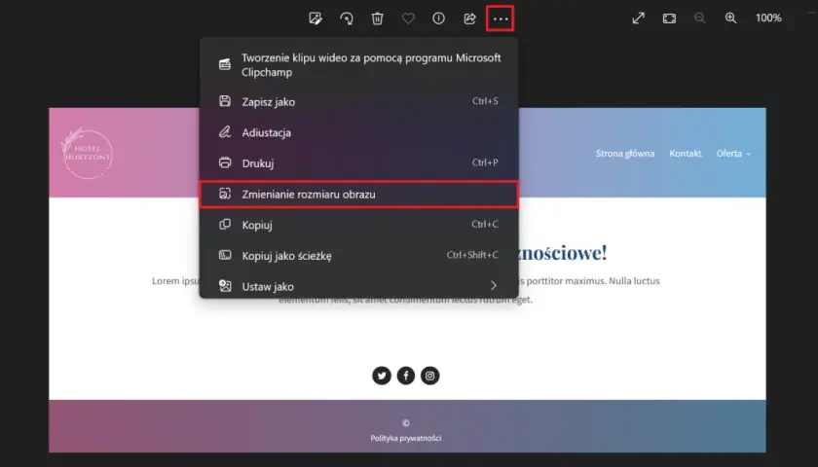This screenshot has height=467, width=818.
Task: Zoom out with the magnifier minus icon
Action: pyautogui.click(x=700, y=18)
